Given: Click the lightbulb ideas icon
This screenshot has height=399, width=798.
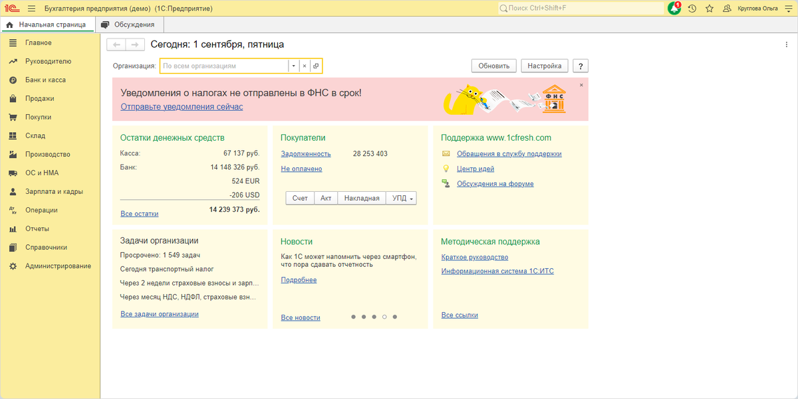Looking at the screenshot, I should [x=446, y=169].
